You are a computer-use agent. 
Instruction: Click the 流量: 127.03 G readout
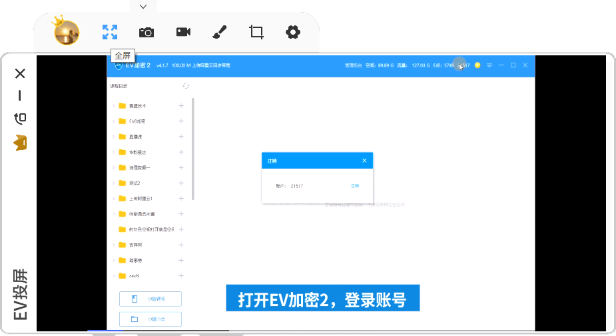414,65
